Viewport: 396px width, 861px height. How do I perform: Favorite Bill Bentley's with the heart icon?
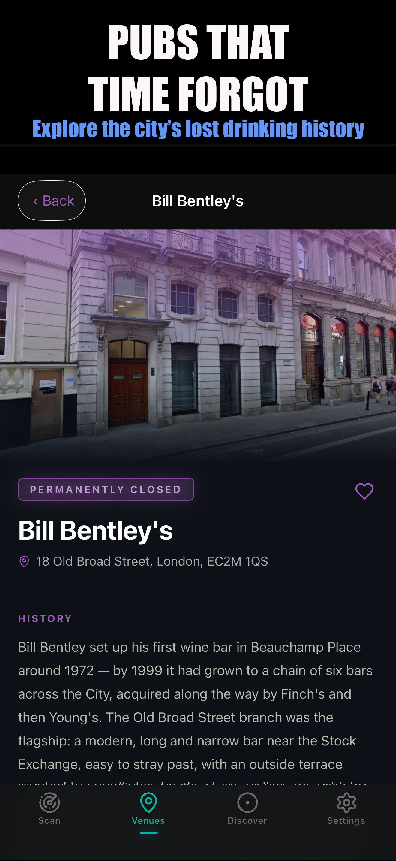(x=364, y=491)
